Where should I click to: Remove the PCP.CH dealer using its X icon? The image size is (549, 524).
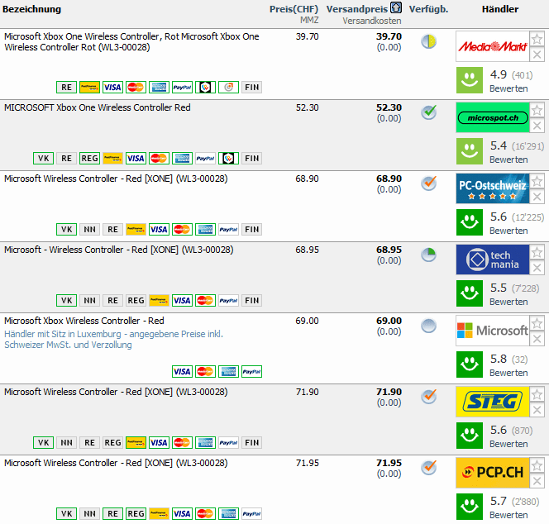[537, 481]
